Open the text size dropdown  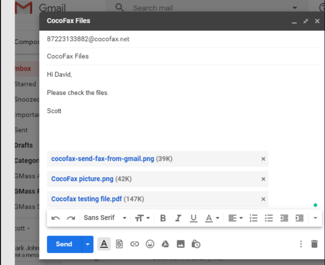[143, 218]
